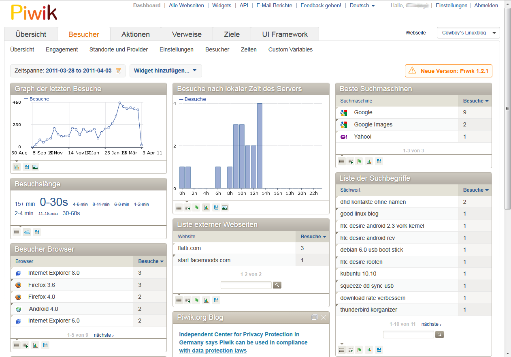Click the Google Images row
This screenshot has width=511, height=357.
tap(414, 124)
